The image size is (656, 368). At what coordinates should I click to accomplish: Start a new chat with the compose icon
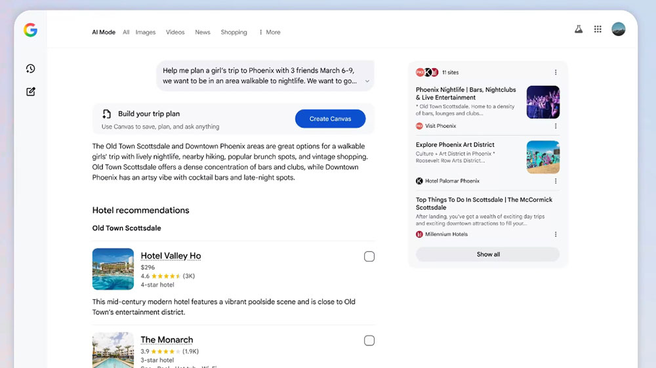click(x=30, y=92)
